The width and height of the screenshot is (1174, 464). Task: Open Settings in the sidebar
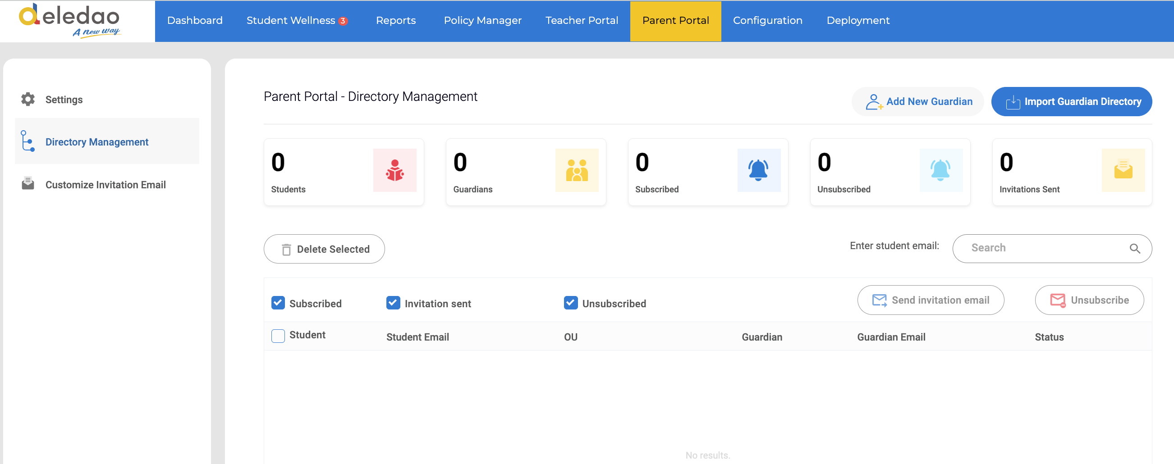[x=107, y=99]
